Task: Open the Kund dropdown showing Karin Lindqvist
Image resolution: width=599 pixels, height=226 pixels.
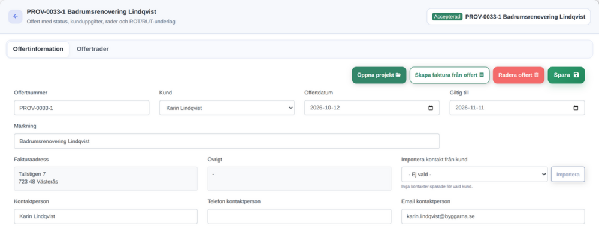Action: [x=227, y=108]
